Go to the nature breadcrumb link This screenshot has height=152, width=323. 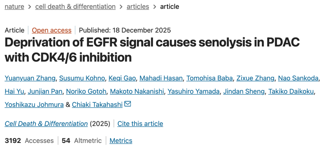(14, 6)
